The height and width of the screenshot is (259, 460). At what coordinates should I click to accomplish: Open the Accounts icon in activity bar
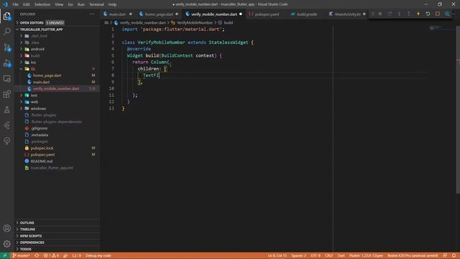tap(6, 228)
